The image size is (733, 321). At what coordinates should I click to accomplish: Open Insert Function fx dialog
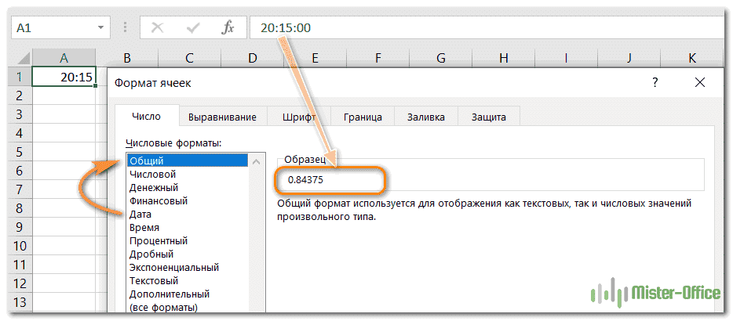(228, 27)
